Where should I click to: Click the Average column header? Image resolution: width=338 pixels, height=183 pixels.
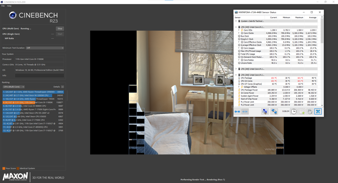(311, 17)
